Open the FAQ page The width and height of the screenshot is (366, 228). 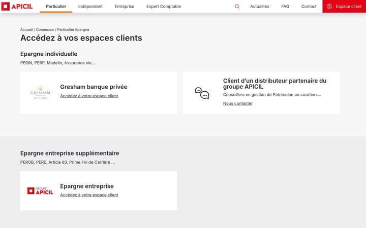click(x=285, y=7)
